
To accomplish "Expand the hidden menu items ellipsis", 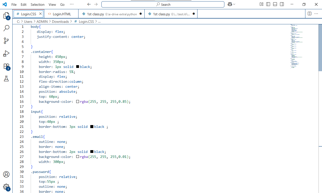I will (72, 4).
